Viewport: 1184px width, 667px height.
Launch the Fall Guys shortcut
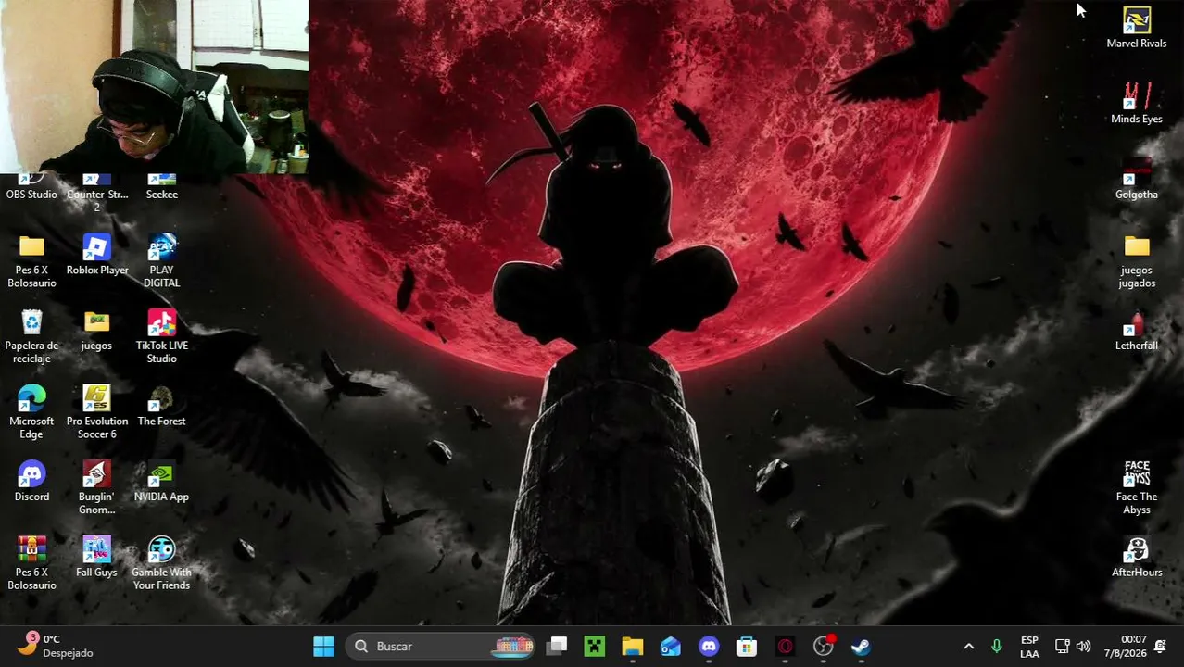pos(96,557)
